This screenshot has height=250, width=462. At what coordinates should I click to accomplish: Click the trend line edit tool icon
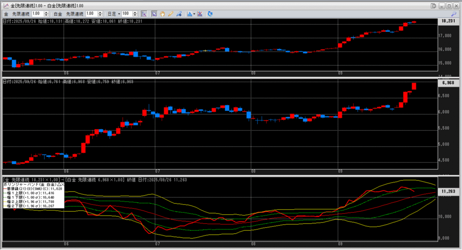[179, 14]
